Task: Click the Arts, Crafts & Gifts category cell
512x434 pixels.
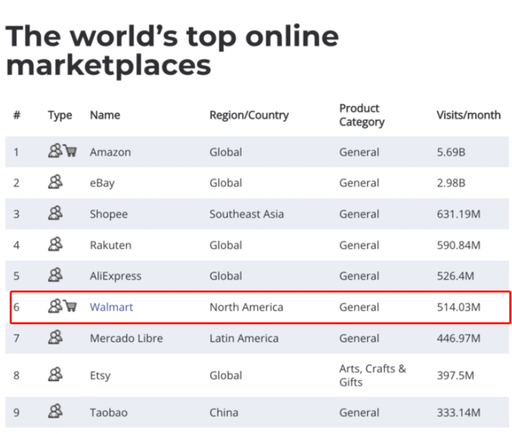Action: [372, 375]
